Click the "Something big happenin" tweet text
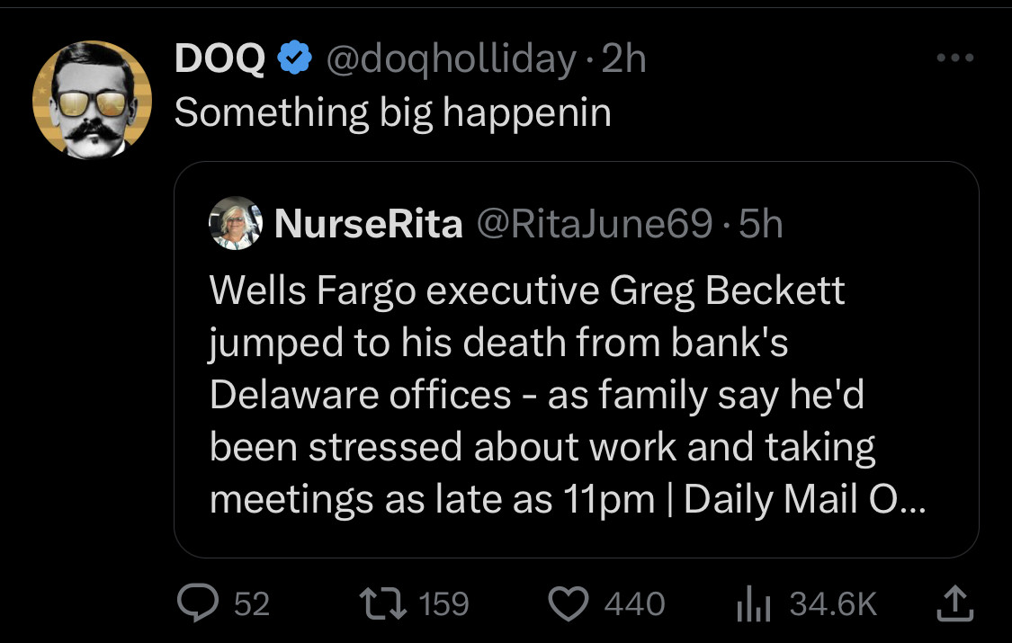The width and height of the screenshot is (1012, 643). (392, 112)
